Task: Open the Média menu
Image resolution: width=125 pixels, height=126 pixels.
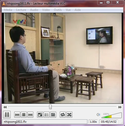Action: (8, 10)
